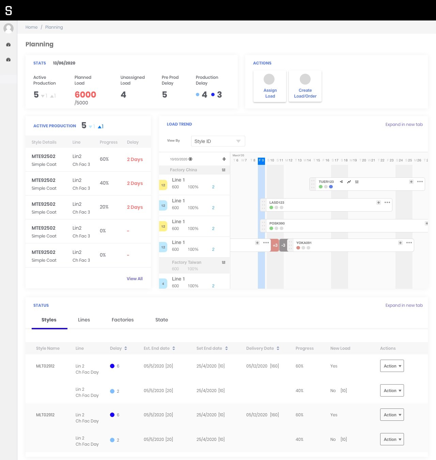Open the user profile avatar
436x460 pixels.
coord(9,28)
